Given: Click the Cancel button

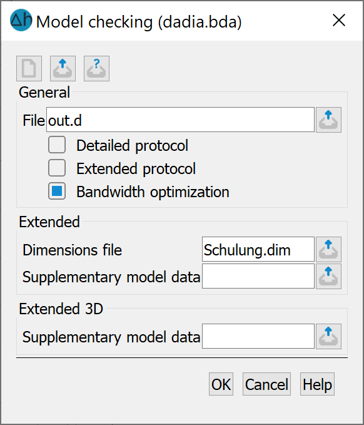Looking at the screenshot, I should pos(266,384).
